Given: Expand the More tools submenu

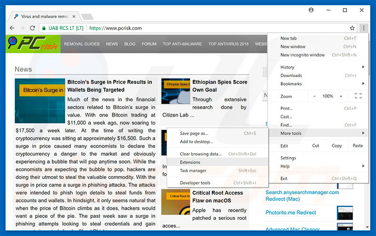Looking at the screenshot, I should (318, 133).
